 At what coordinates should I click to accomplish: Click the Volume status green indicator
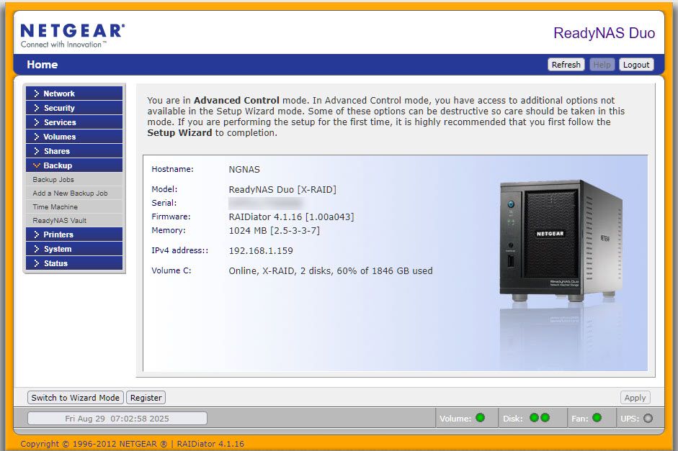point(480,418)
